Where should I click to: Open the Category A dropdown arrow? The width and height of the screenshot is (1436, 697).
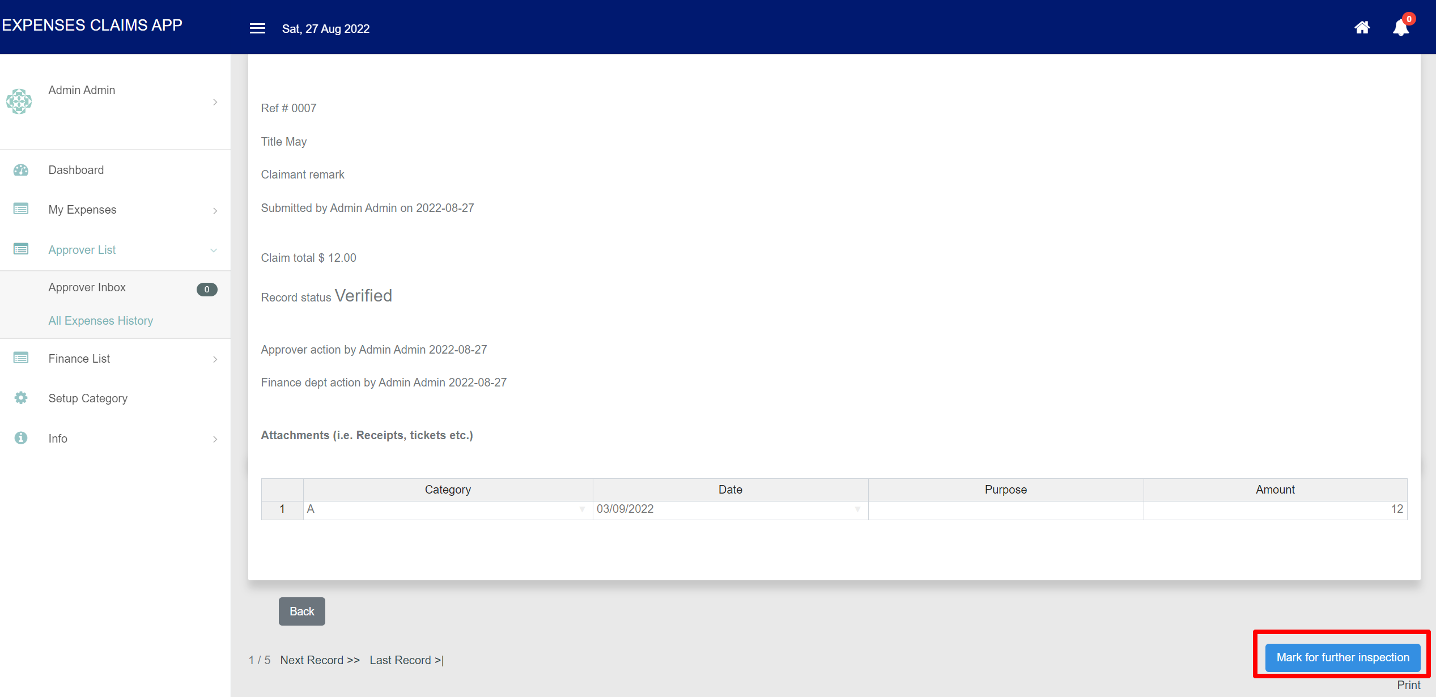(x=582, y=509)
